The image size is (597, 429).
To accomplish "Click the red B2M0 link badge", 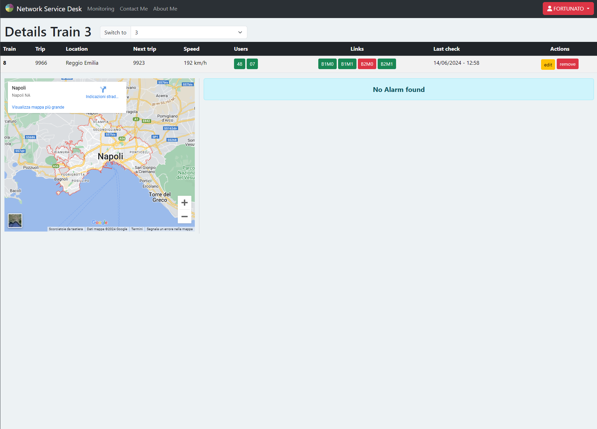I will click(x=367, y=64).
